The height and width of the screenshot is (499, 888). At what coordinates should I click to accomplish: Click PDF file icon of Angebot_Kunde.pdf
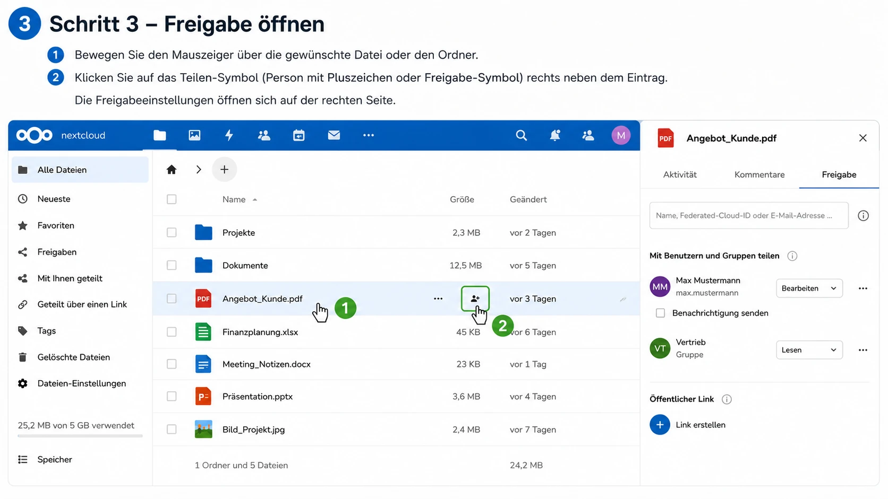click(x=203, y=299)
